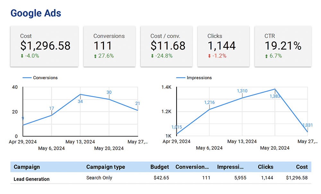Screen dimensions: 321x194
Task: Click the Google Ads heading
Action: point(36,13)
